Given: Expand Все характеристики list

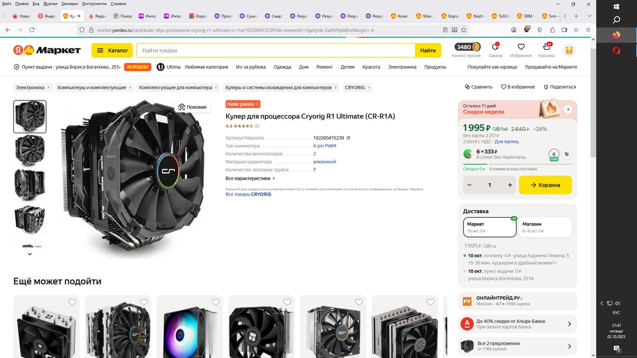Looking at the screenshot, I should [x=250, y=178].
